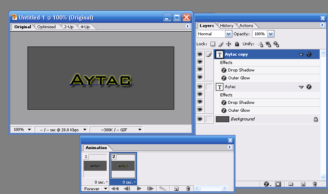Click the Background layer lock icon

[x=315, y=119]
